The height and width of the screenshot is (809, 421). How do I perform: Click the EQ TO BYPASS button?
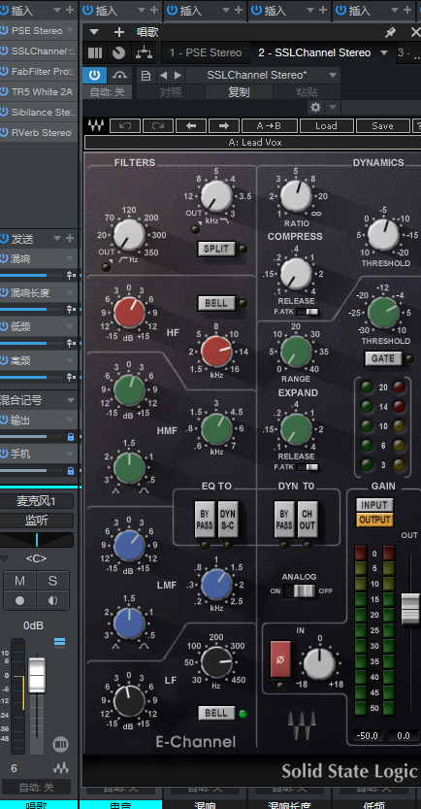pos(205,520)
